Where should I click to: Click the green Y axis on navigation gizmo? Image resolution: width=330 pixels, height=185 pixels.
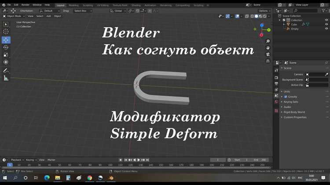coord(269,30)
